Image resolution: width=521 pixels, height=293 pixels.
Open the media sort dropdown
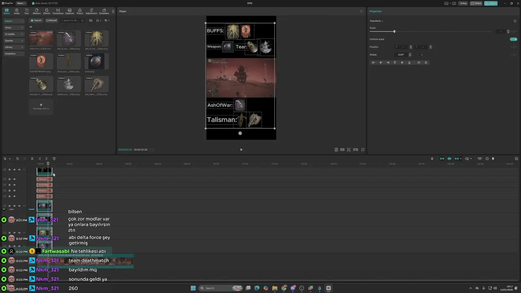click(99, 20)
